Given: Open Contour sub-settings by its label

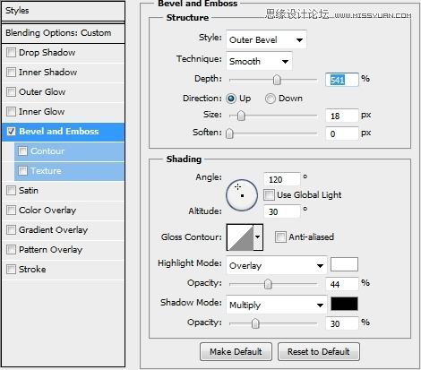Looking at the screenshot, I should pyautogui.click(x=47, y=151).
